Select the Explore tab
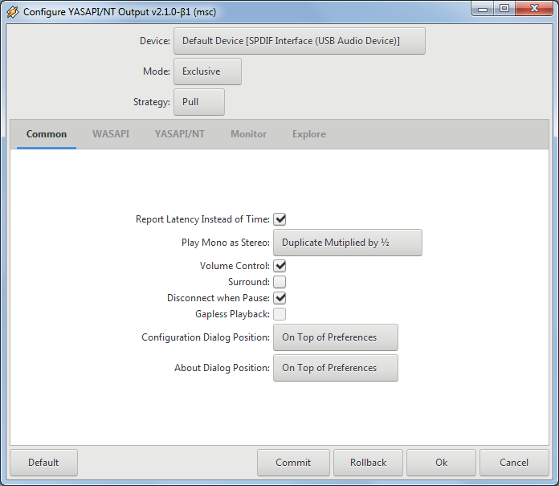The image size is (559, 486). coord(309,134)
